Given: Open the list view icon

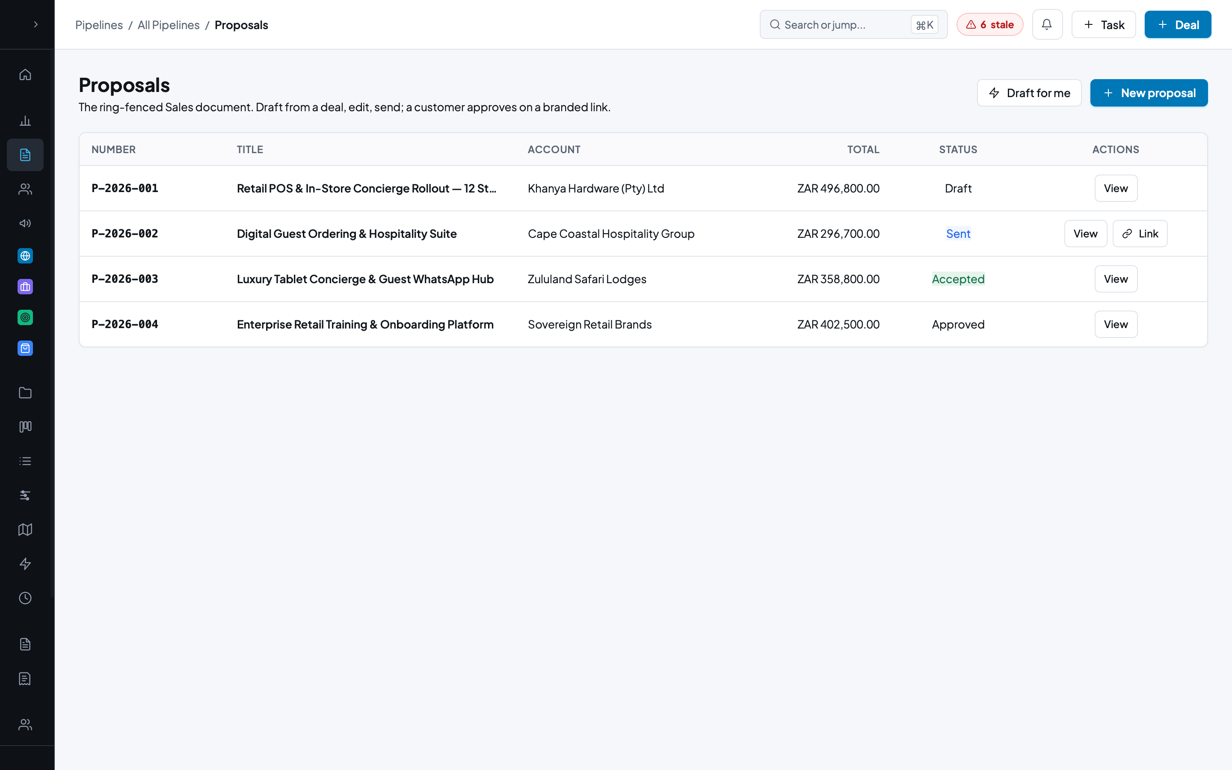Looking at the screenshot, I should tap(25, 461).
